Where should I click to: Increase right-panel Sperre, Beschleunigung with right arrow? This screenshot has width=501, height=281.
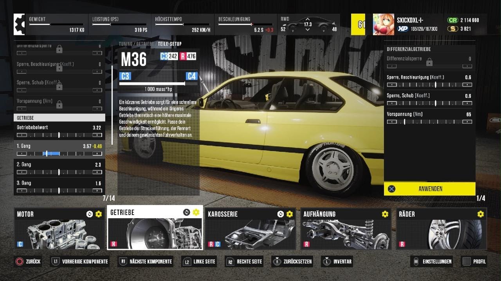467,85
